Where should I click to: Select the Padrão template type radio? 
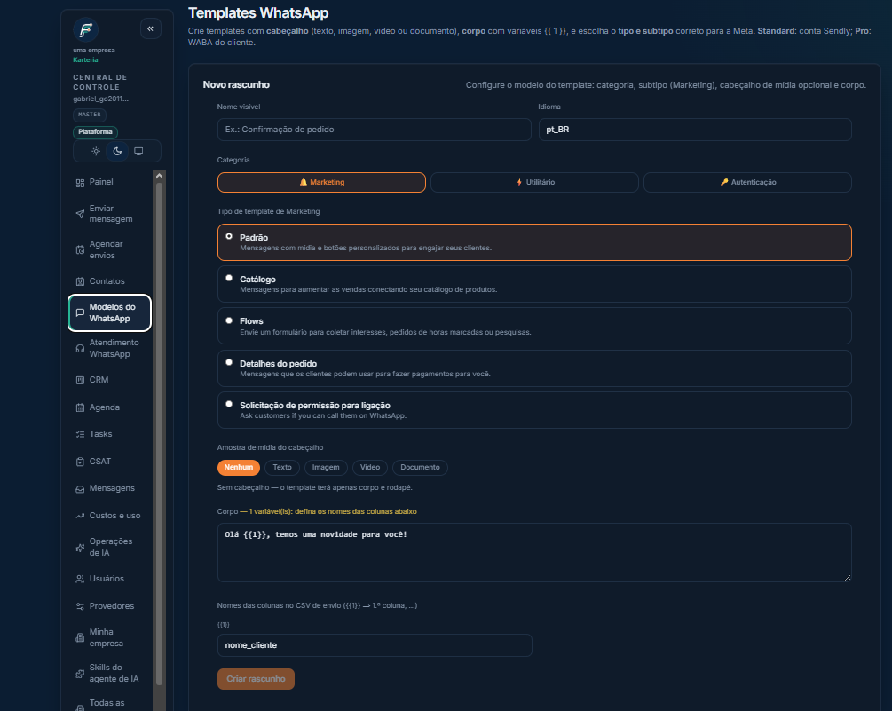(x=229, y=236)
